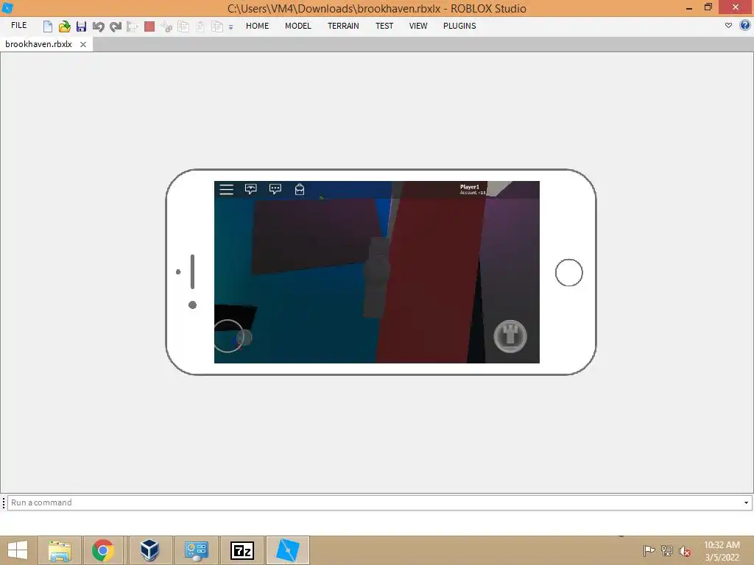Click the Save floppy disk icon

tap(81, 26)
